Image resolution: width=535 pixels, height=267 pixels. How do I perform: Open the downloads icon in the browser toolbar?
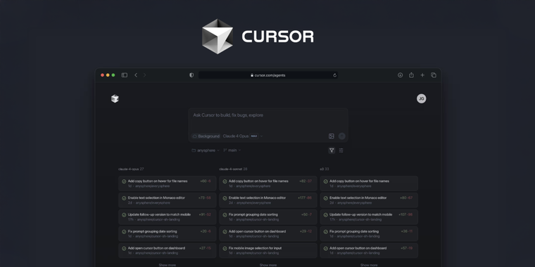(401, 75)
